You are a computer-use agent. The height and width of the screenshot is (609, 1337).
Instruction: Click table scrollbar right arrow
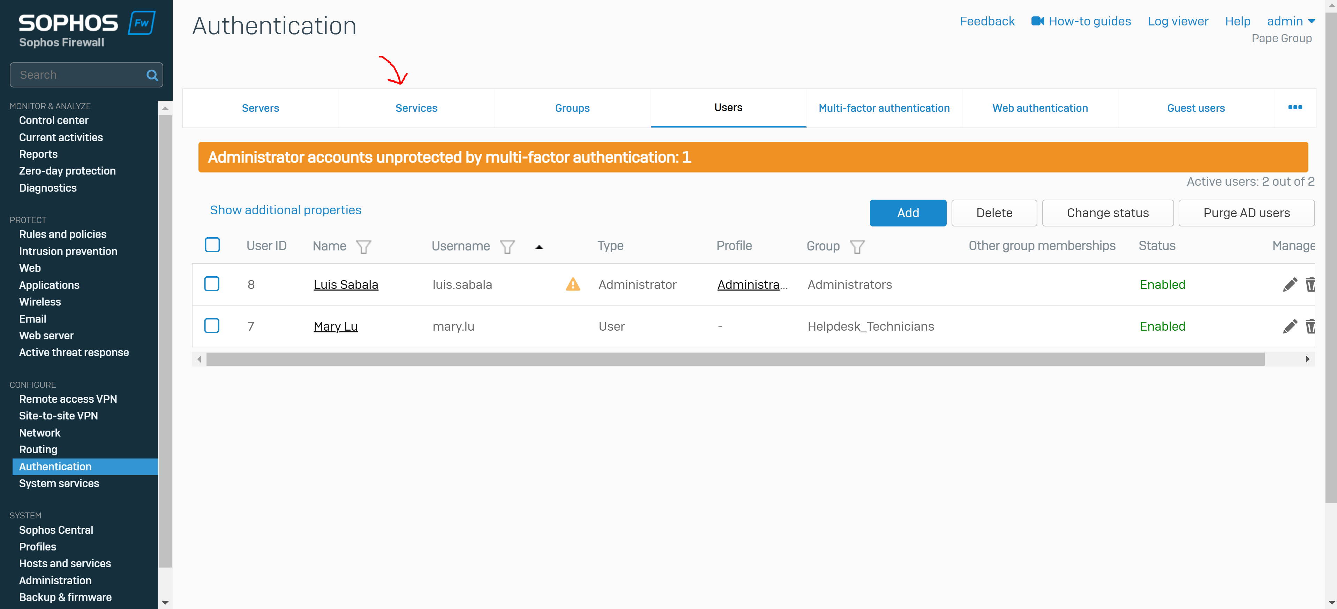(1307, 359)
